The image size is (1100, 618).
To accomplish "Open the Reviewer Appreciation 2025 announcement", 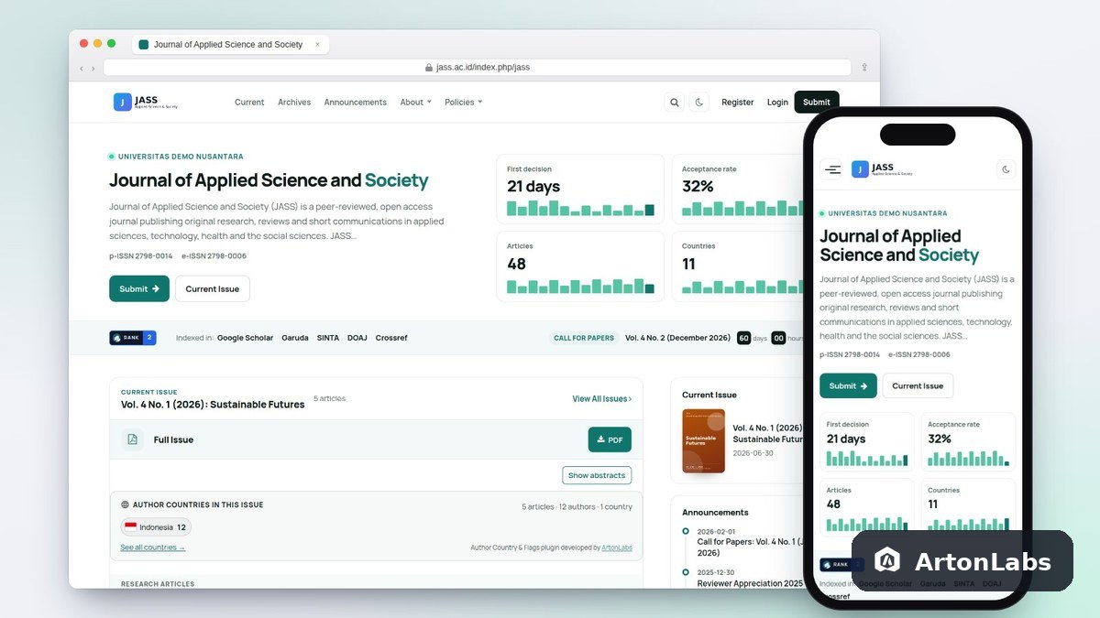I will point(749,582).
